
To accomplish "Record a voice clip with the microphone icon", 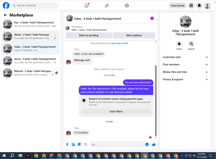I will (67, 144).
